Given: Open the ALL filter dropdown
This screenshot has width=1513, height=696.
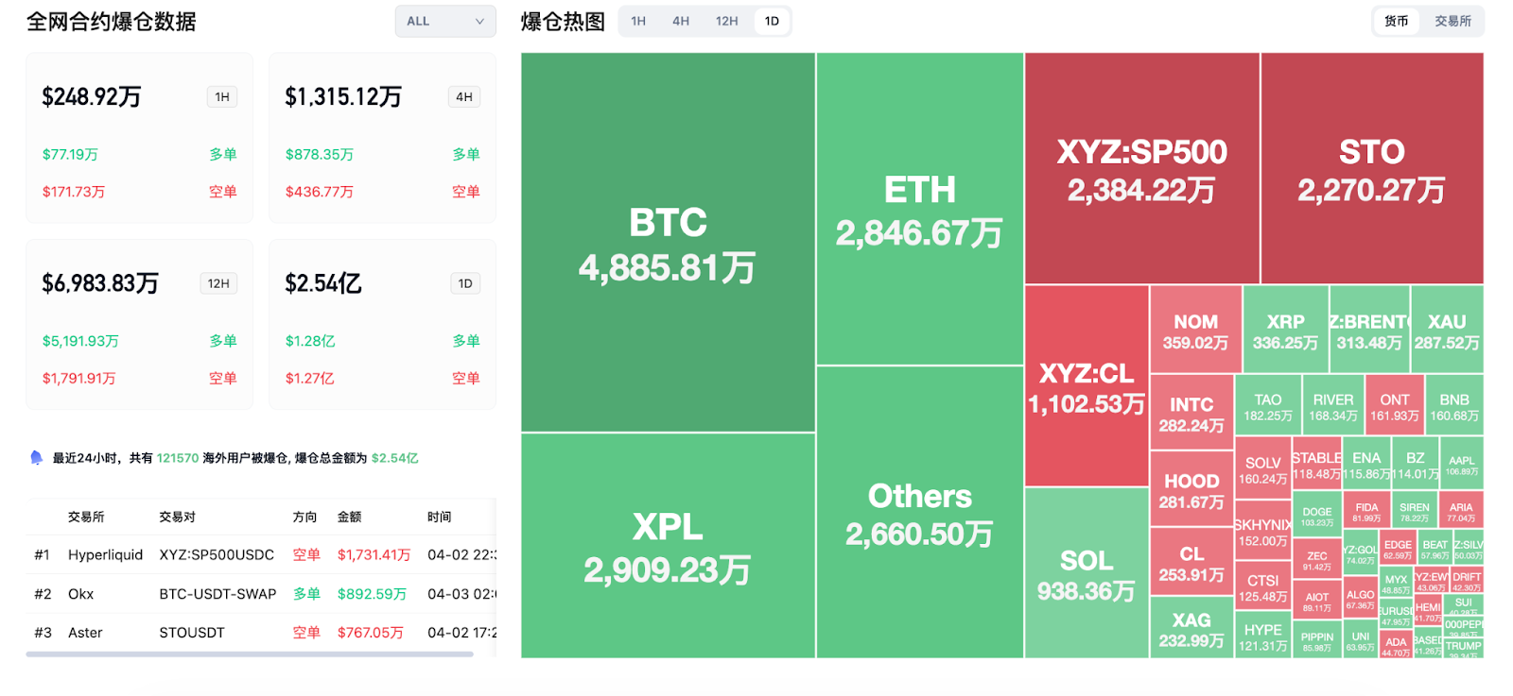Looking at the screenshot, I should tap(444, 22).
